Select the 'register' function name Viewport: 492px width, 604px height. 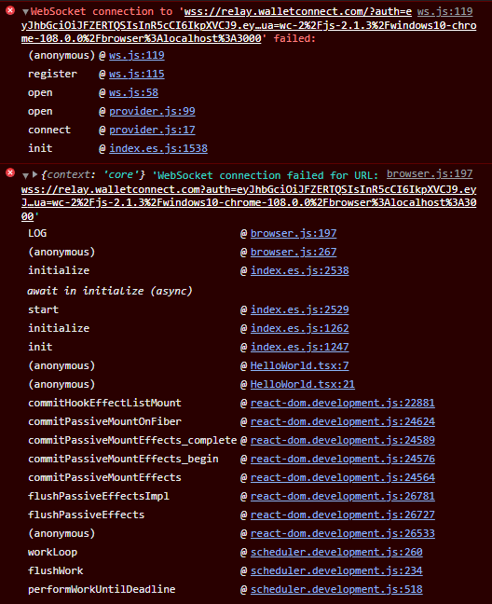52,74
